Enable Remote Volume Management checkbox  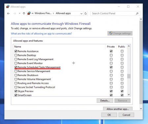tap(16, 79)
